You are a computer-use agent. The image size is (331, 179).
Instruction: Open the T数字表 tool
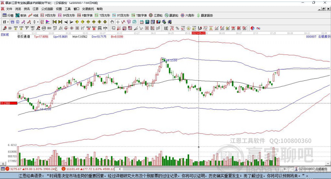click(x=139, y=16)
